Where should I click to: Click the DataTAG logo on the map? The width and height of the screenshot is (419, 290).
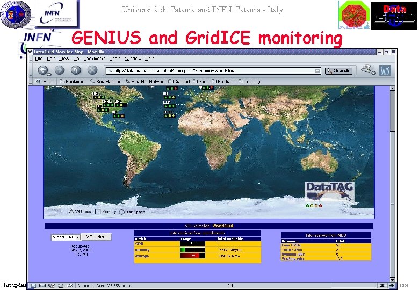[330, 192]
